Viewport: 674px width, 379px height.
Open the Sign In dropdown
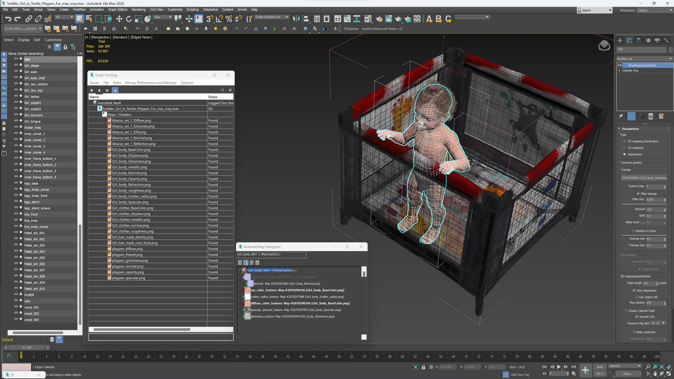pos(595,10)
